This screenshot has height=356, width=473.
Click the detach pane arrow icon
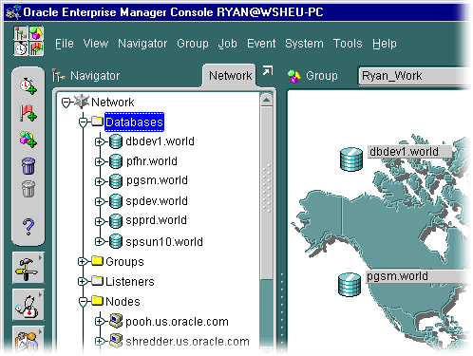point(268,71)
